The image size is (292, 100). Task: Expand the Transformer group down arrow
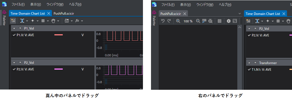click(x=255, y=63)
